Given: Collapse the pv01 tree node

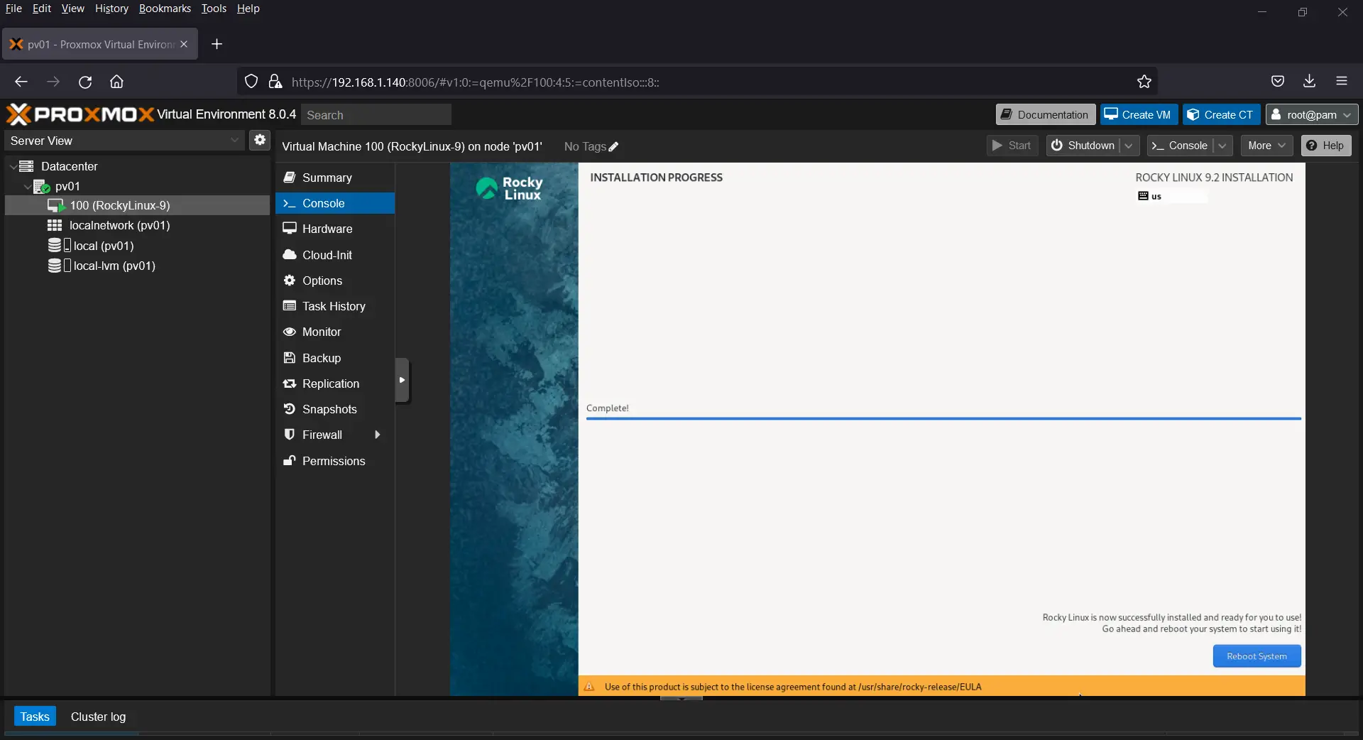Looking at the screenshot, I should 27,186.
